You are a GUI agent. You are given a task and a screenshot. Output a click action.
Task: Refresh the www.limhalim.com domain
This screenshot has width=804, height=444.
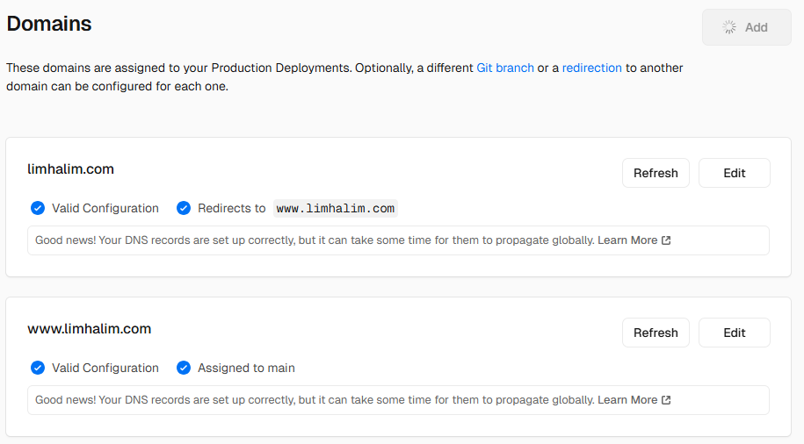656,333
